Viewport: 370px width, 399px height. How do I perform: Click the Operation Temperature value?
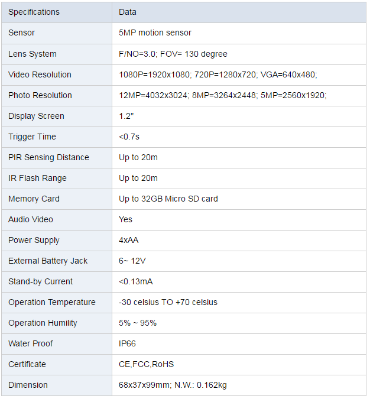point(168,302)
